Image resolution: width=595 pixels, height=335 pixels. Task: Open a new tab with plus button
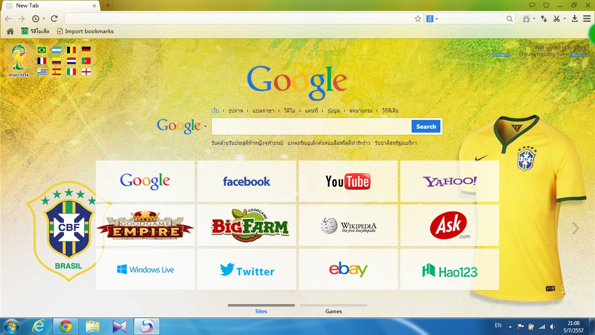[108, 5]
